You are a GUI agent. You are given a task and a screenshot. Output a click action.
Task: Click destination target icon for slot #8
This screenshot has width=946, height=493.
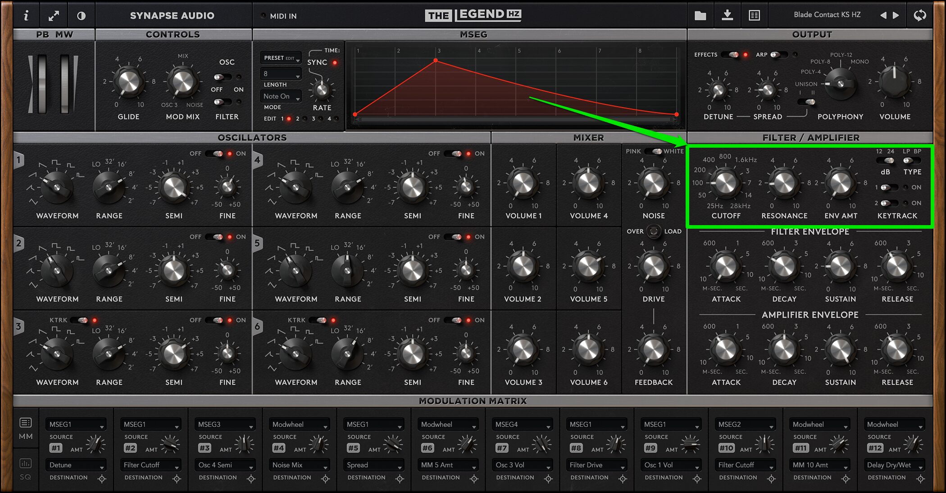(x=623, y=479)
